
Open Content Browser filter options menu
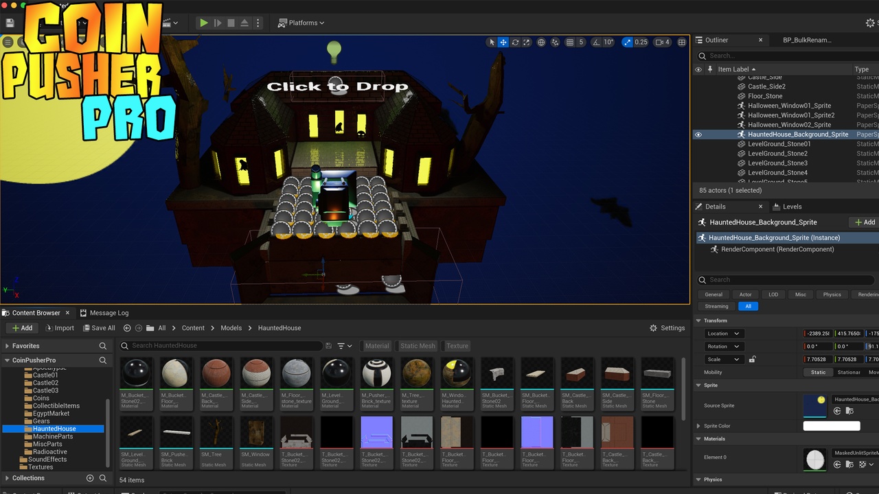point(344,346)
